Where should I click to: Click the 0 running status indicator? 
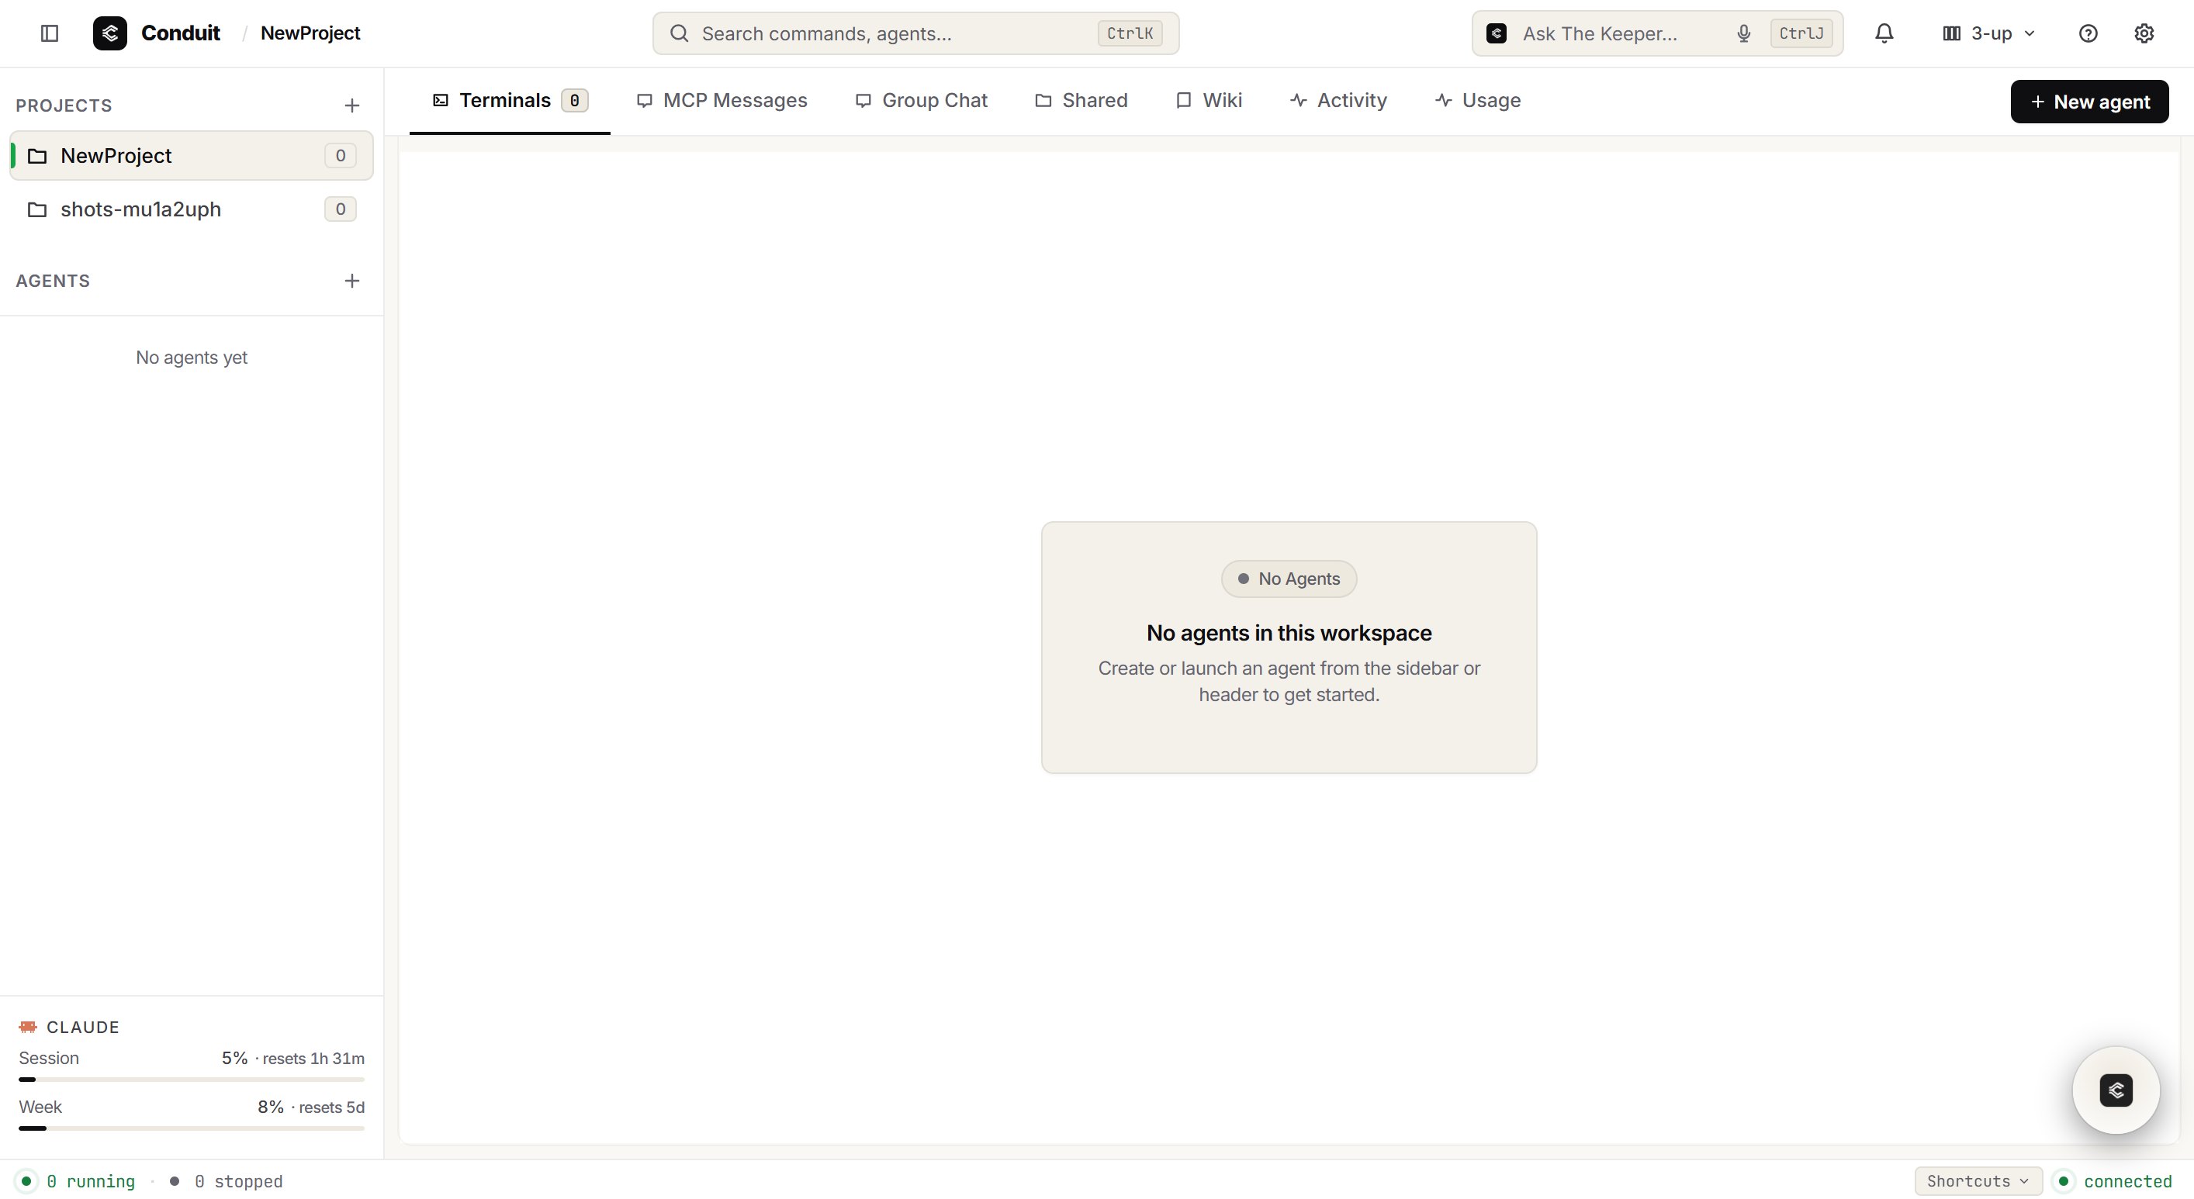[78, 1181]
